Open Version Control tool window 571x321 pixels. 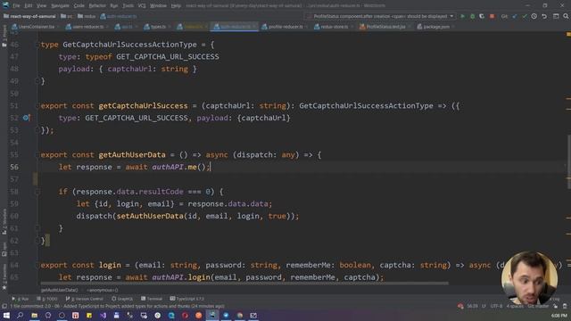85,299
